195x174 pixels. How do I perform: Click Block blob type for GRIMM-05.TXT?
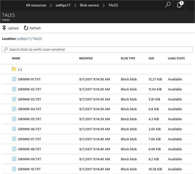click(129, 119)
